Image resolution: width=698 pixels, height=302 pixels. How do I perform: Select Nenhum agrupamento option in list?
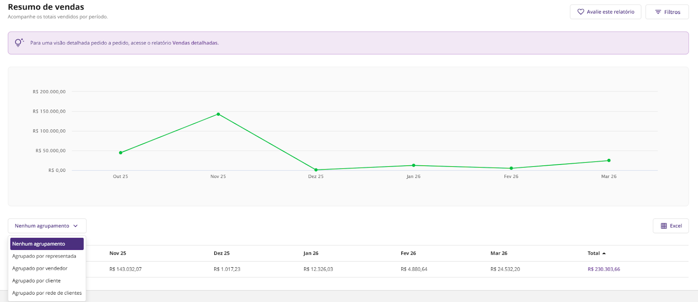click(47, 244)
